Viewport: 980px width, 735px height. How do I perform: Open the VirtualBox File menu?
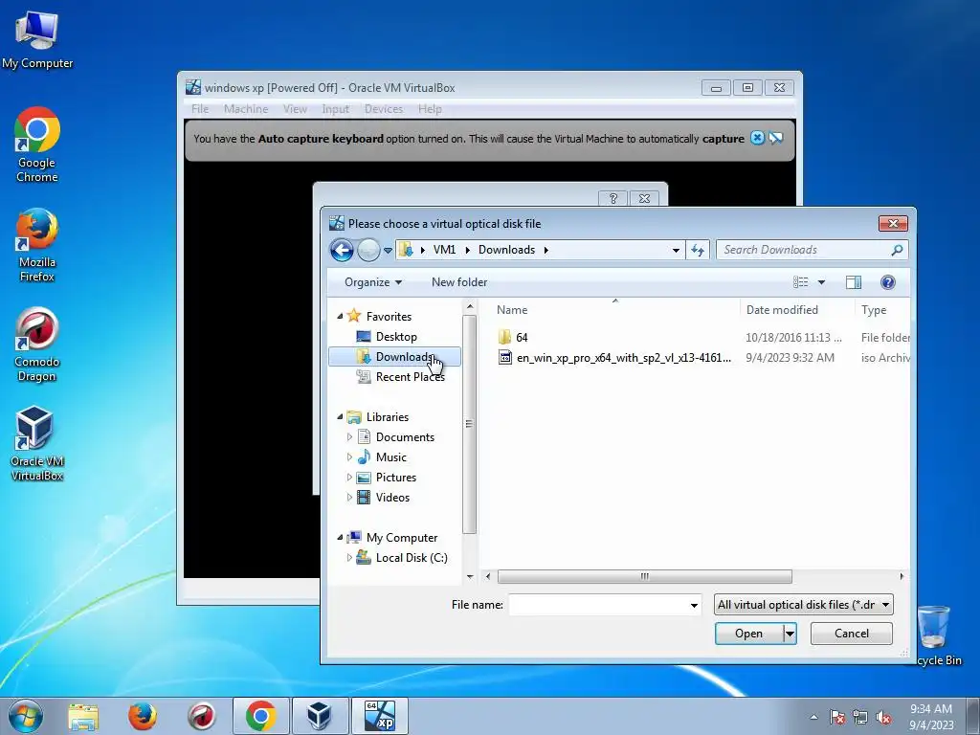tap(200, 109)
